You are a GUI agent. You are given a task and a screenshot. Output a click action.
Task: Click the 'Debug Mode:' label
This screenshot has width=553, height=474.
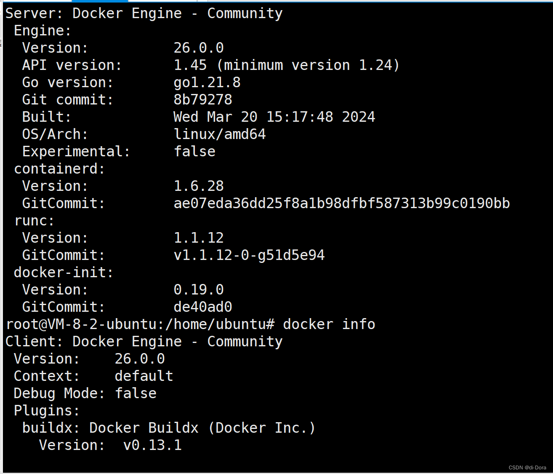click(x=59, y=394)
